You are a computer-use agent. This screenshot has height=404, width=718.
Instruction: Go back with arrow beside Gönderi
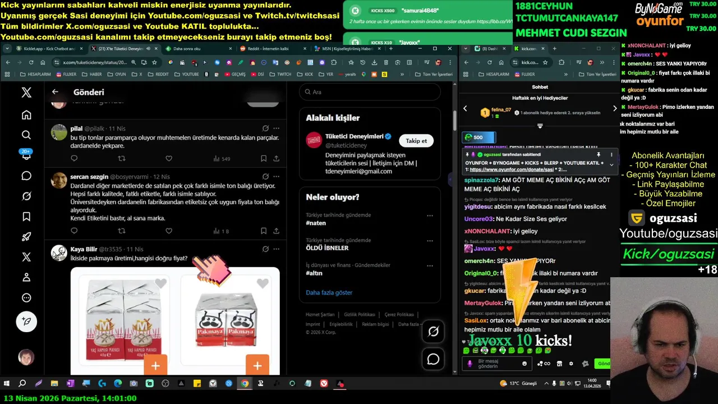[x=55, y=92]
